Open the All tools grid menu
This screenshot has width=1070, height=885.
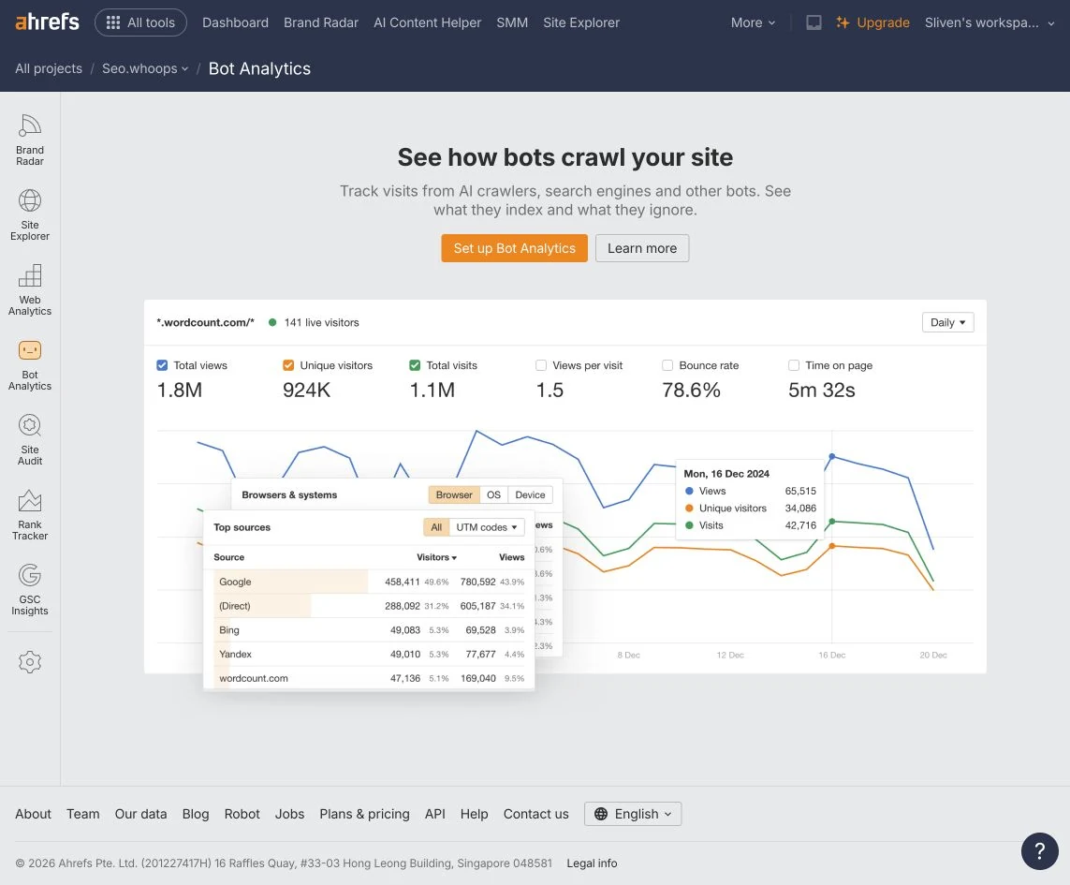click(140, 22)
